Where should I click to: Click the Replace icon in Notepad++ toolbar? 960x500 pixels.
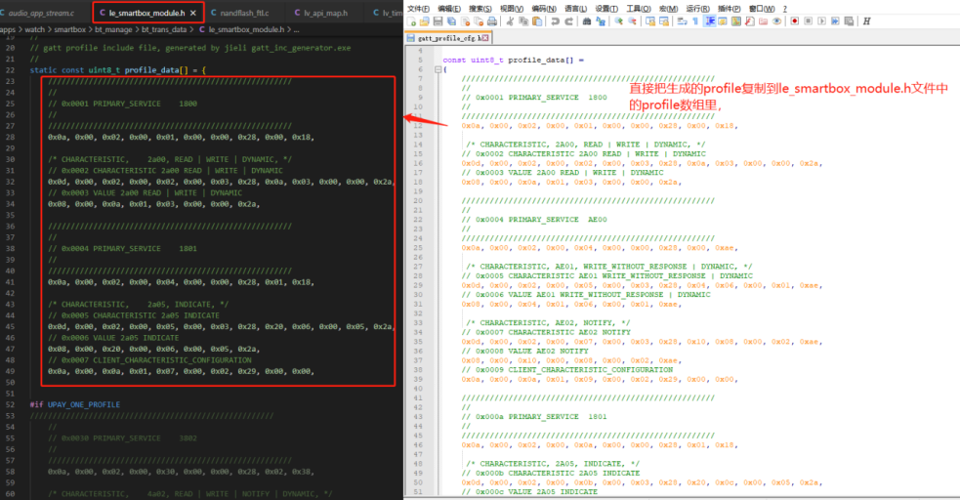coord(601,21)
